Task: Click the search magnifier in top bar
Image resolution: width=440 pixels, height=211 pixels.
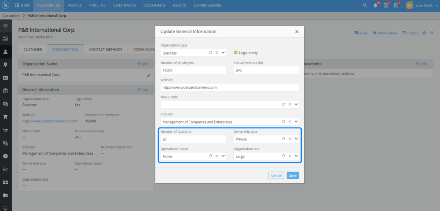Action: pos(365,5)
